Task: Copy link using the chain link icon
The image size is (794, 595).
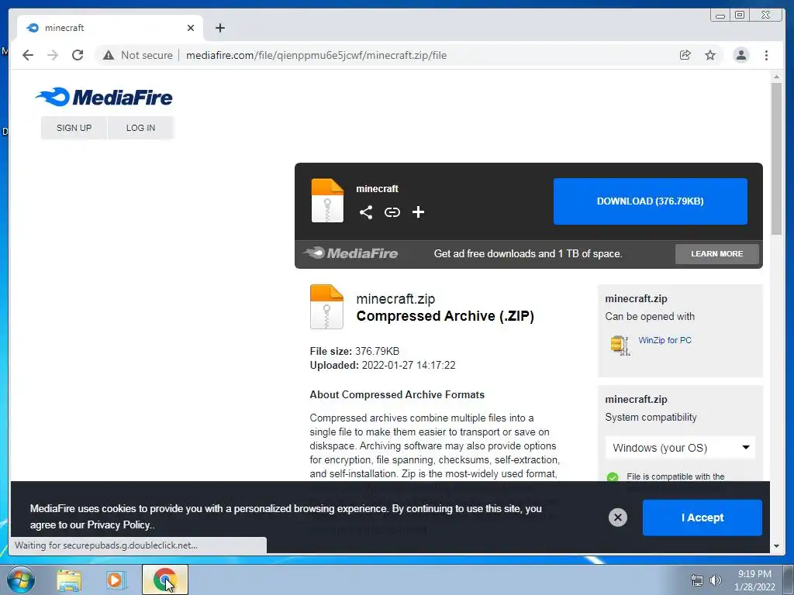Action: point(392,212)
